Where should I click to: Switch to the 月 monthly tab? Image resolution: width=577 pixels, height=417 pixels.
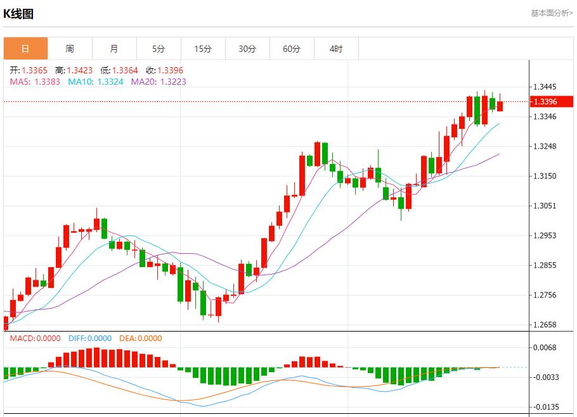tap(114, 49)
